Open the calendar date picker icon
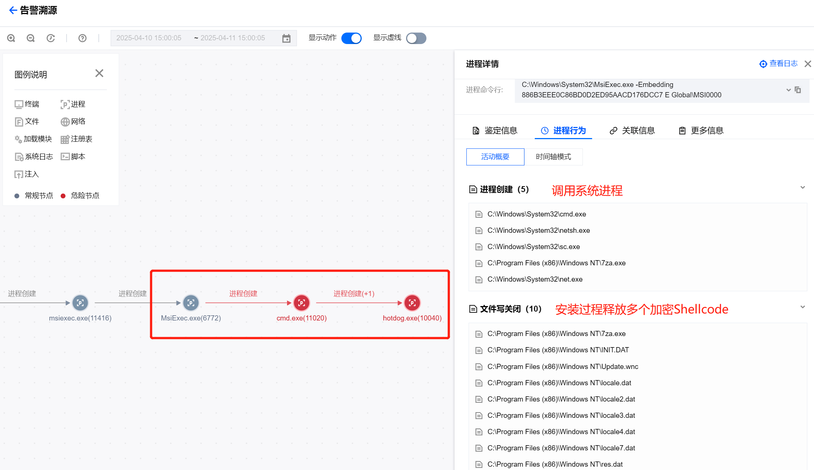The width and height of the screenshot is (814, 470). (286, 38)
